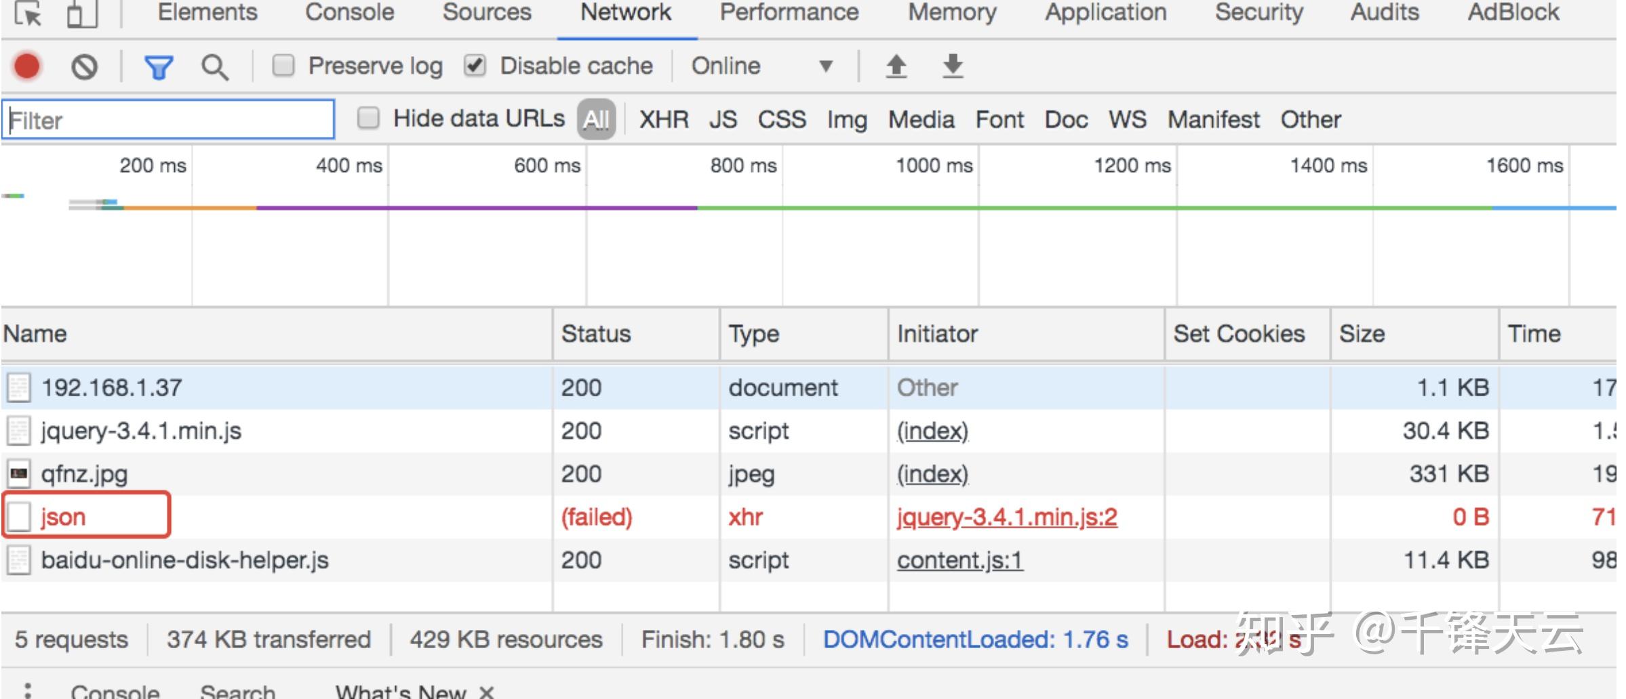Filter requests by Media
The width and height of the screenshot is (1626, 699).
pos(921,120)
